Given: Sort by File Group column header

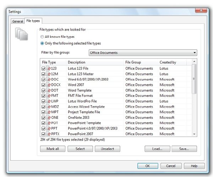Looking at the screenshot, I should 141,62.
